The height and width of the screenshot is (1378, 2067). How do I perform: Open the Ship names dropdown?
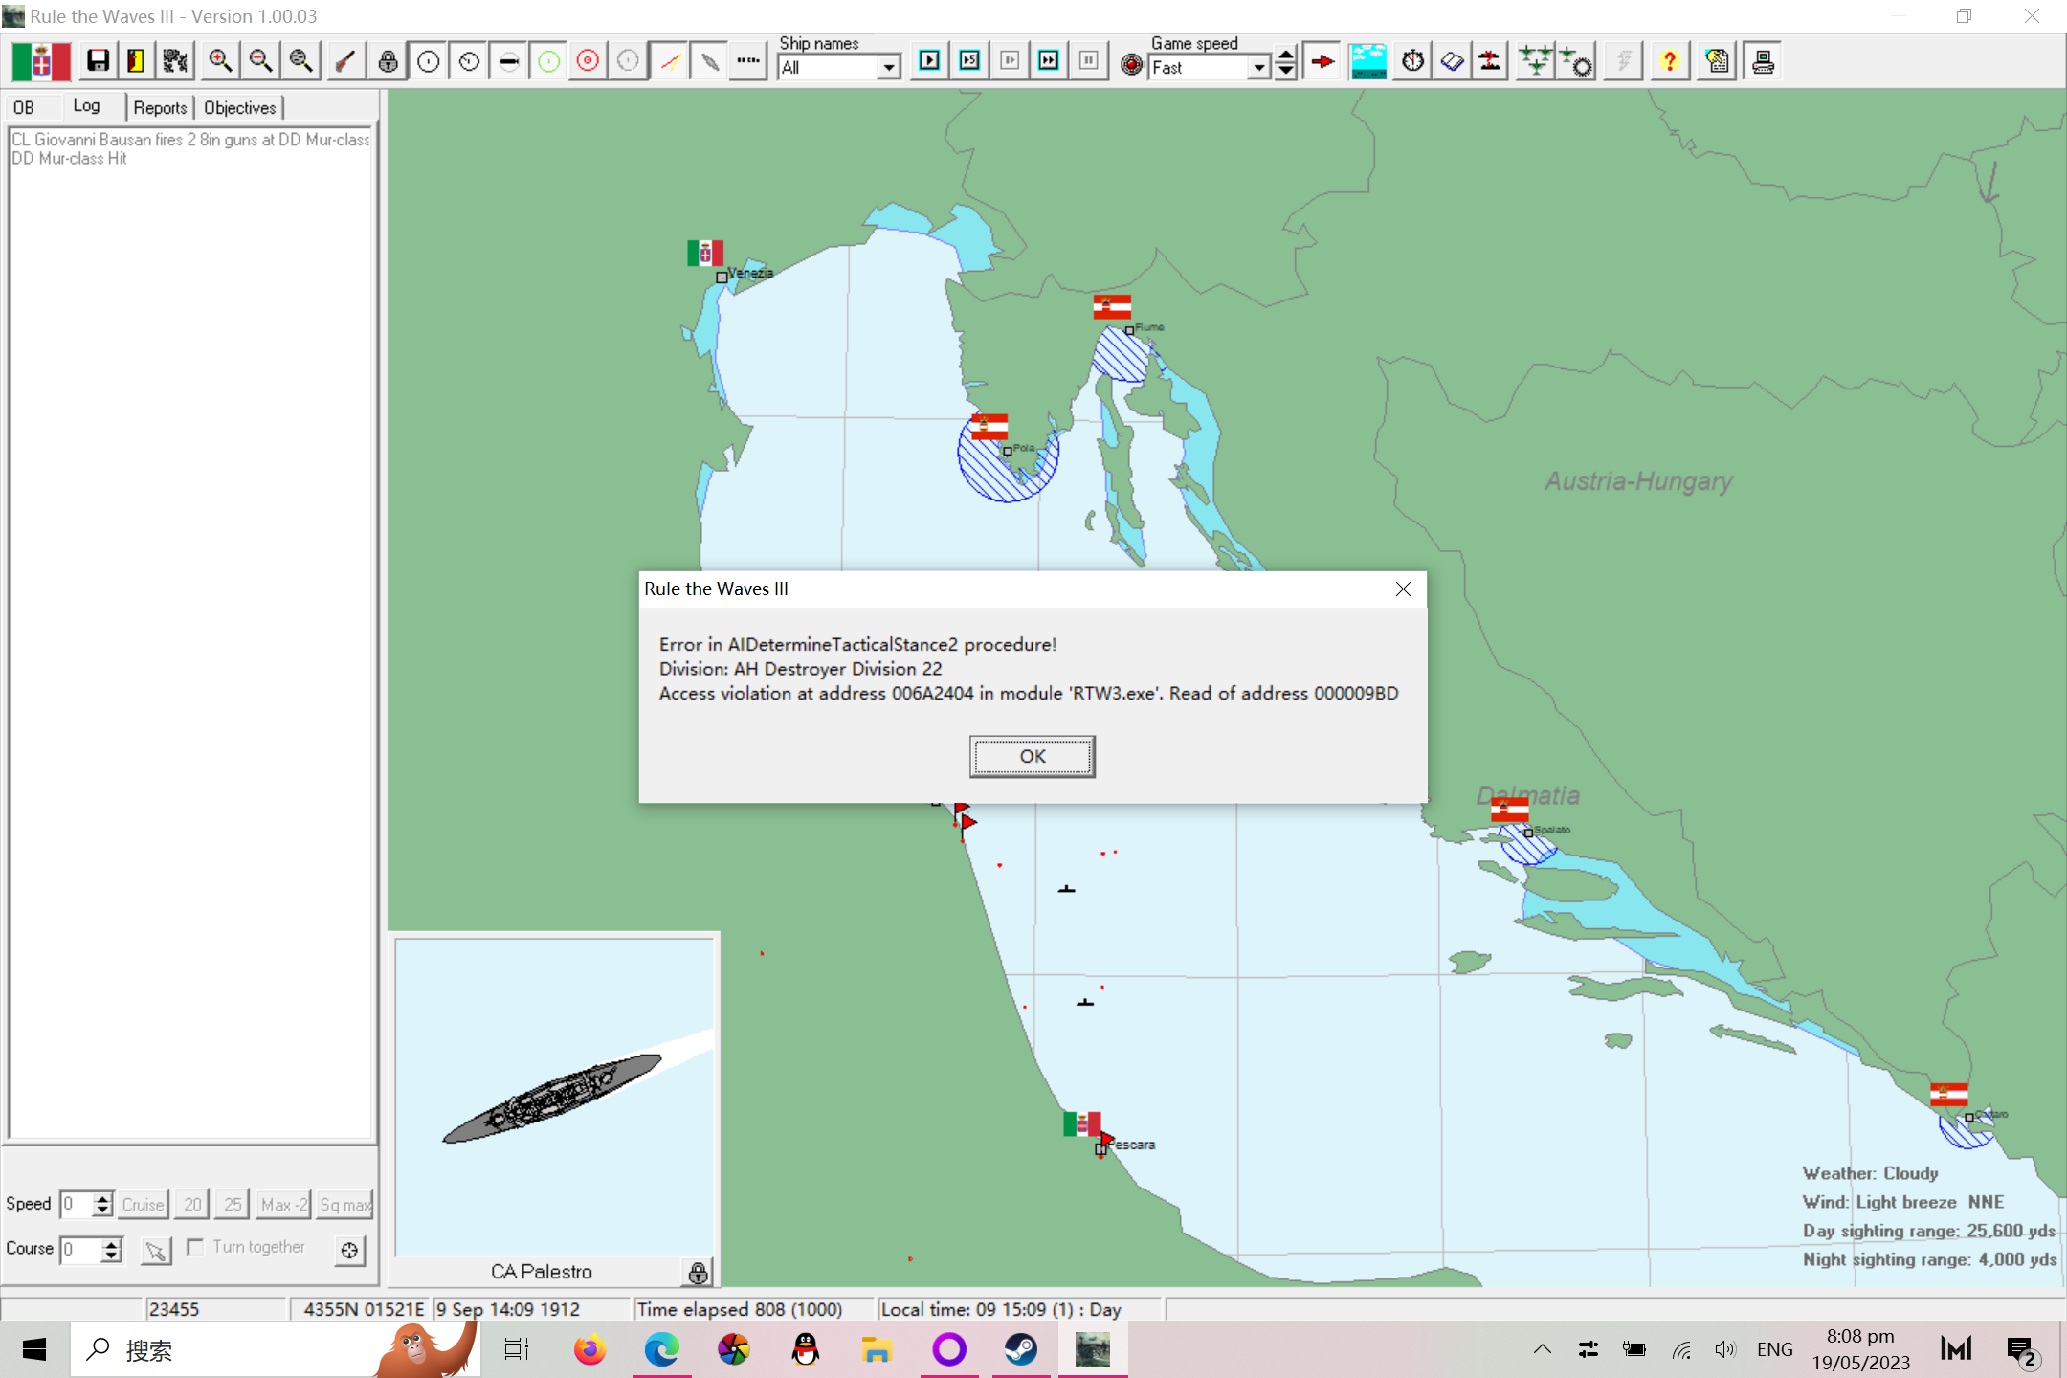[889, 67]
